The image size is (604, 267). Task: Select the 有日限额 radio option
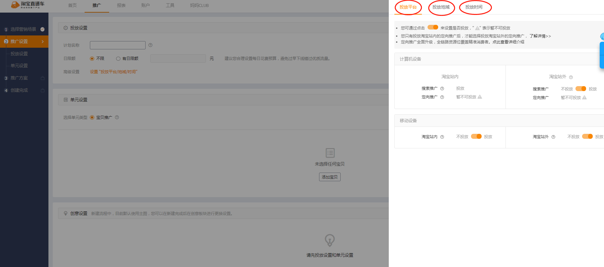pos(118,59)
